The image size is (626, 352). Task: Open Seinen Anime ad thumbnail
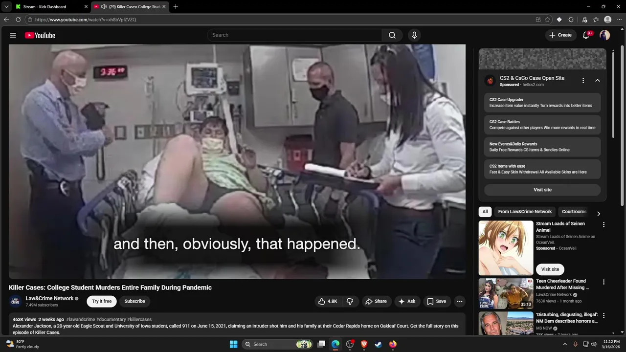pyautogui.click(x=506, y=248)
